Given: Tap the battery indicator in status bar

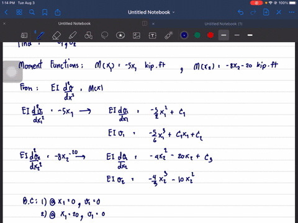Looking at the screenshot, I should (x=292, y=3).
